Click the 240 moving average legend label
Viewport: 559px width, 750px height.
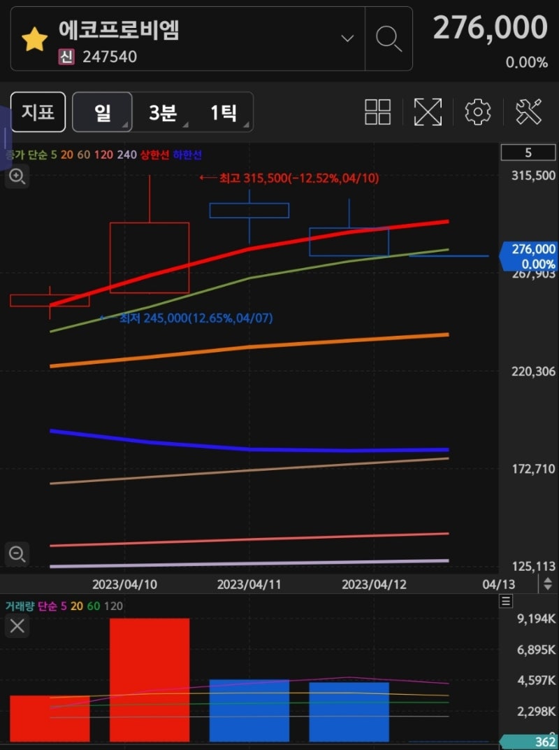click(126, 155)
